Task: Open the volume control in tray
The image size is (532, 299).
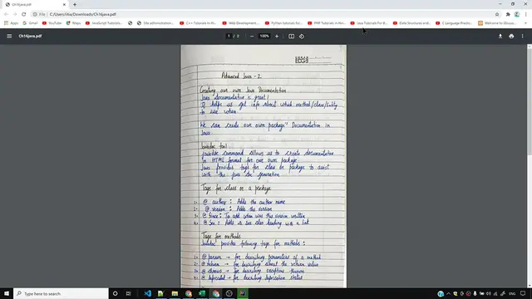Action: tap(489, 293)
